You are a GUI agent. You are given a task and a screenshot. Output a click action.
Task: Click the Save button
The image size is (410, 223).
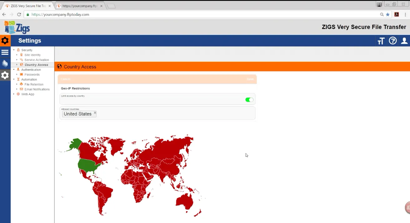coord(250,79)
